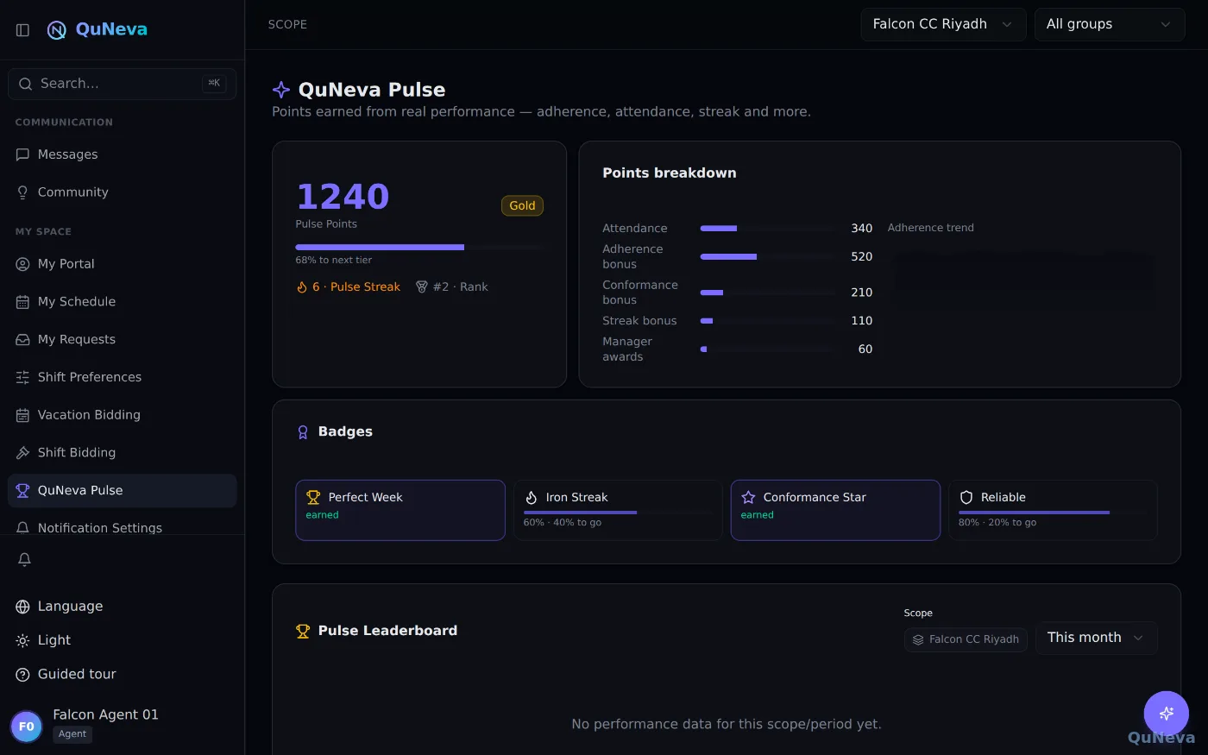Viewport: 1208px width, 755px height.
Task: Click the My Requests inbox icon
Action: (x=22, y=340)
